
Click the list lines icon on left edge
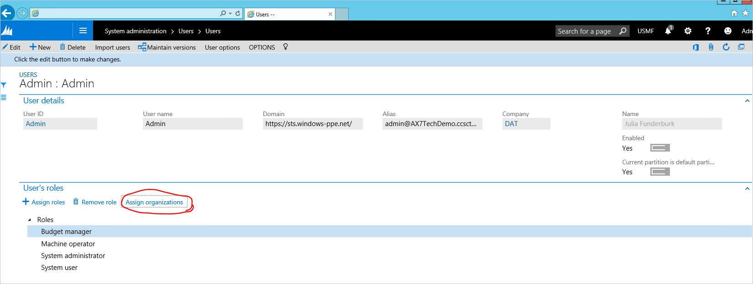tap(4, 97)
